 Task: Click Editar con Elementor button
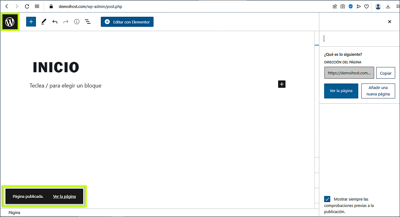tap(127, 22)
